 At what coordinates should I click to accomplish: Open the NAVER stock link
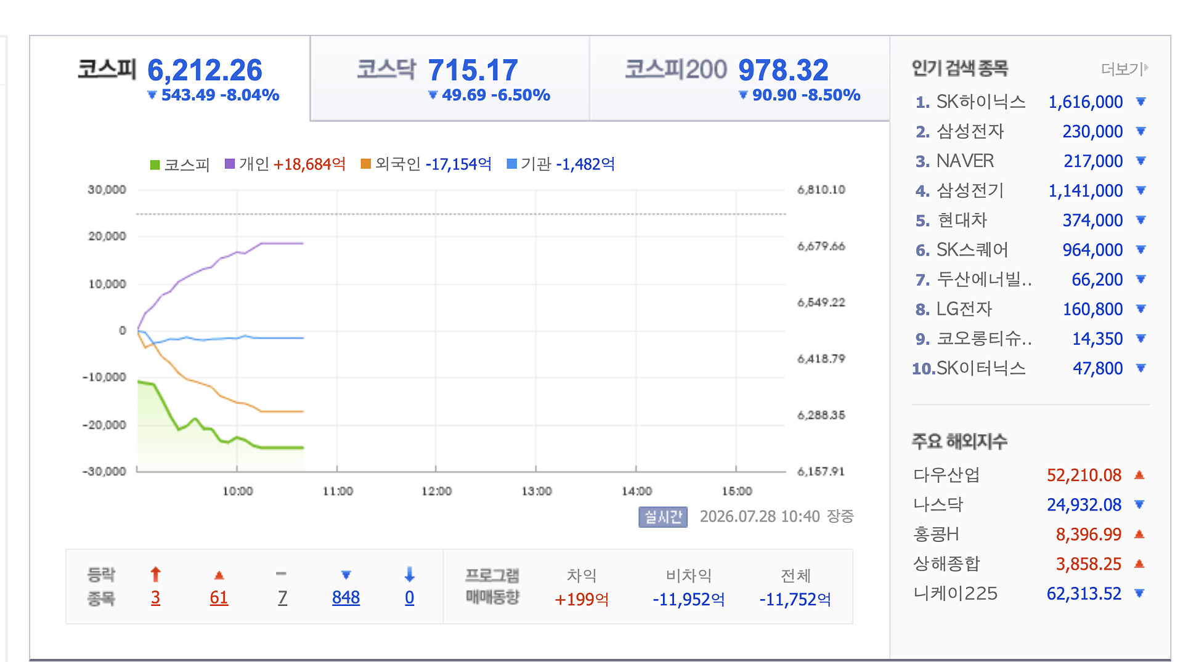click(x=965, y=161)
